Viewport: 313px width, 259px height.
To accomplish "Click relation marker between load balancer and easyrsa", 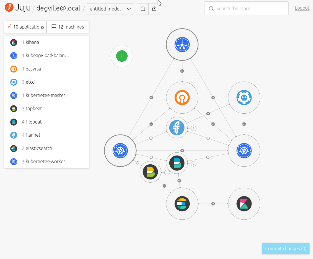I will pos(182,71).
